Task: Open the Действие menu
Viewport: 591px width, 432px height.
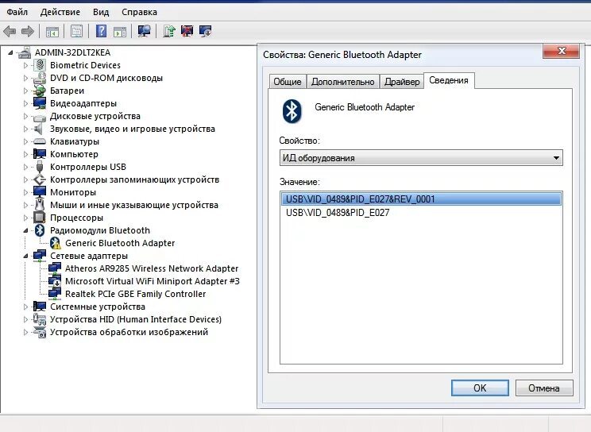Action: [60, 12]
